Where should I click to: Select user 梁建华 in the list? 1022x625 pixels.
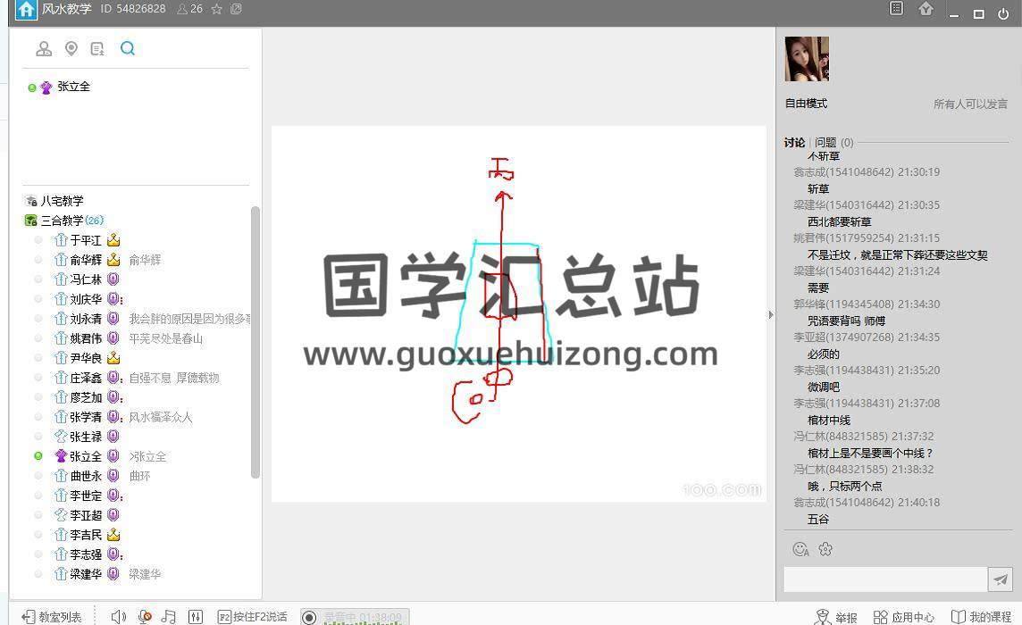coord(86,573)
